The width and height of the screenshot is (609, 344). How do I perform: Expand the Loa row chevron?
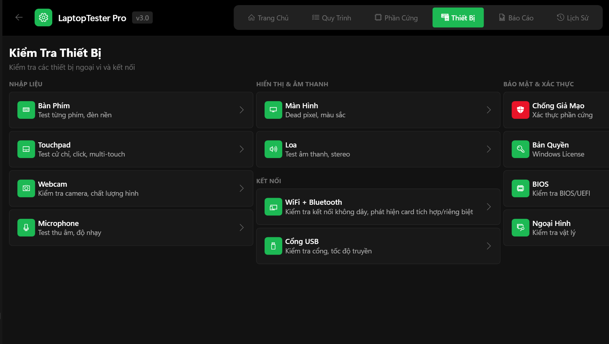(489, 149)
